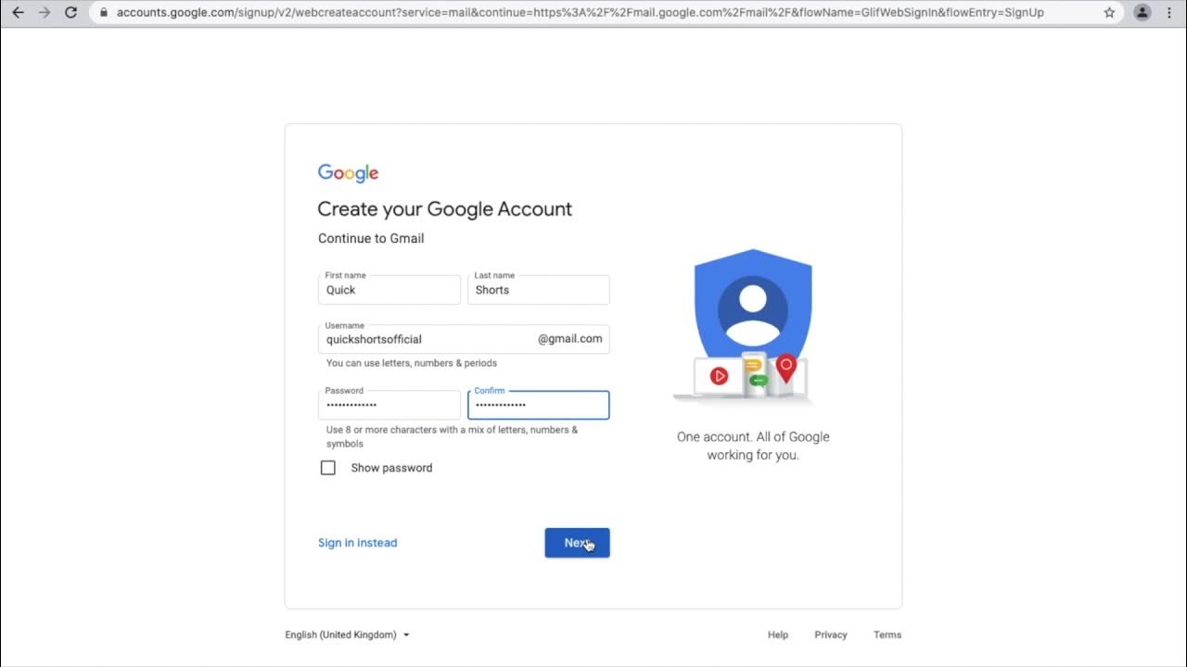Screen dimensions: 1187x667
Task: Click the padlock icon in the address bar
Action: point(104,13)
